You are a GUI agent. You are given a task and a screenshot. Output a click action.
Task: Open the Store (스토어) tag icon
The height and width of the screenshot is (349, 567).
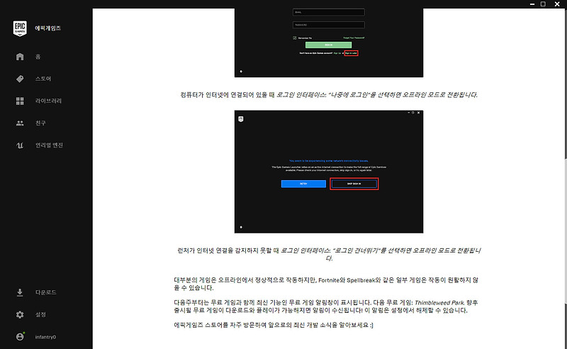click(x=20, y=79)
